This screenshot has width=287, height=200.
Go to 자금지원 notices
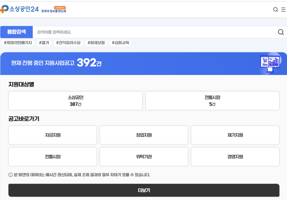click(x=52, y=135)
